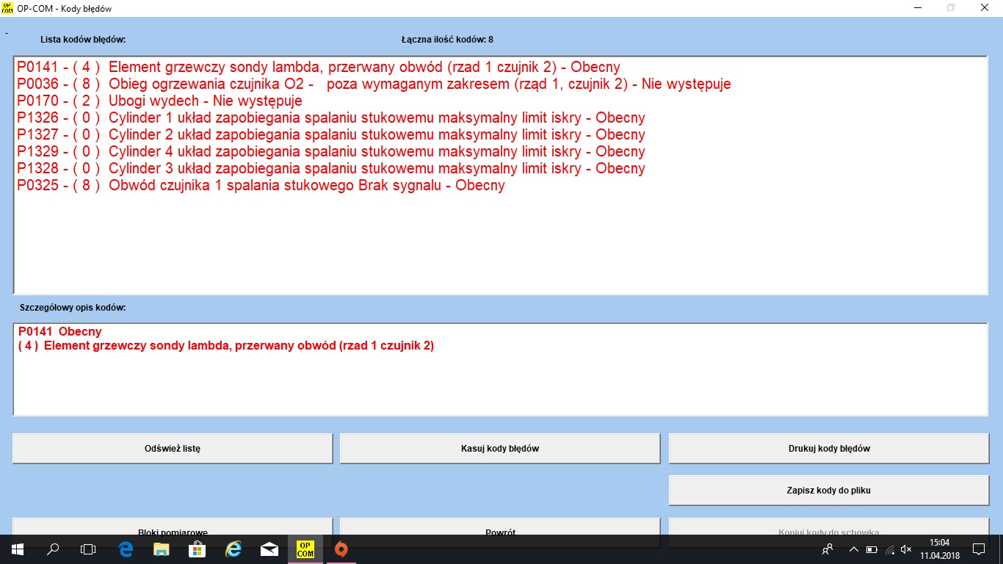This screenshot has height=564, width=1003.
Task: Launch Internet Explorer from the taskbar
Action: (x=233, y=549)
